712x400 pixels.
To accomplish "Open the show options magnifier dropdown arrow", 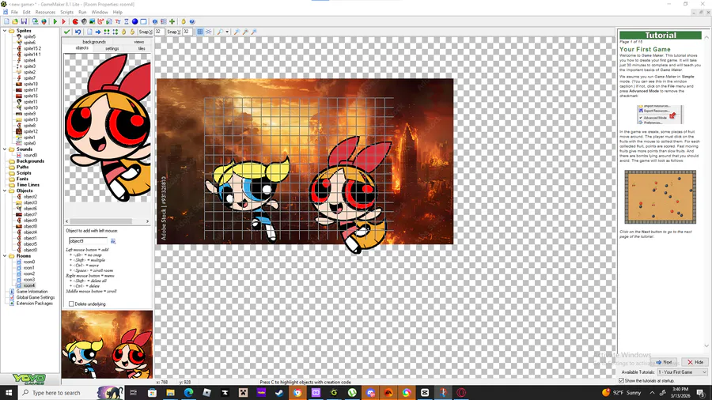I will (227, 32).
